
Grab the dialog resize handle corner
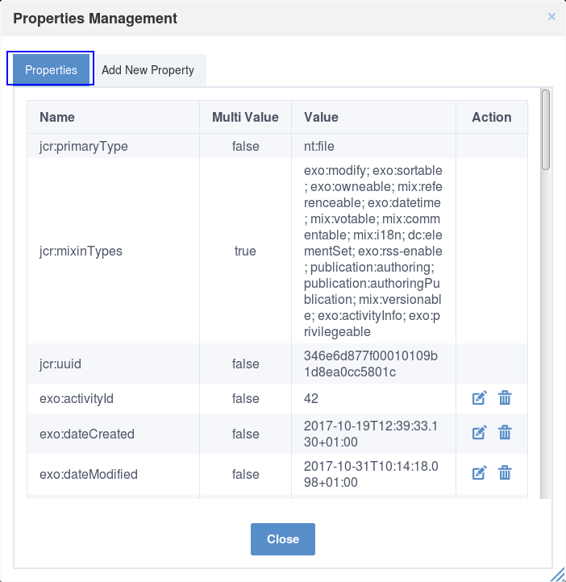click(x=557, y=574)
